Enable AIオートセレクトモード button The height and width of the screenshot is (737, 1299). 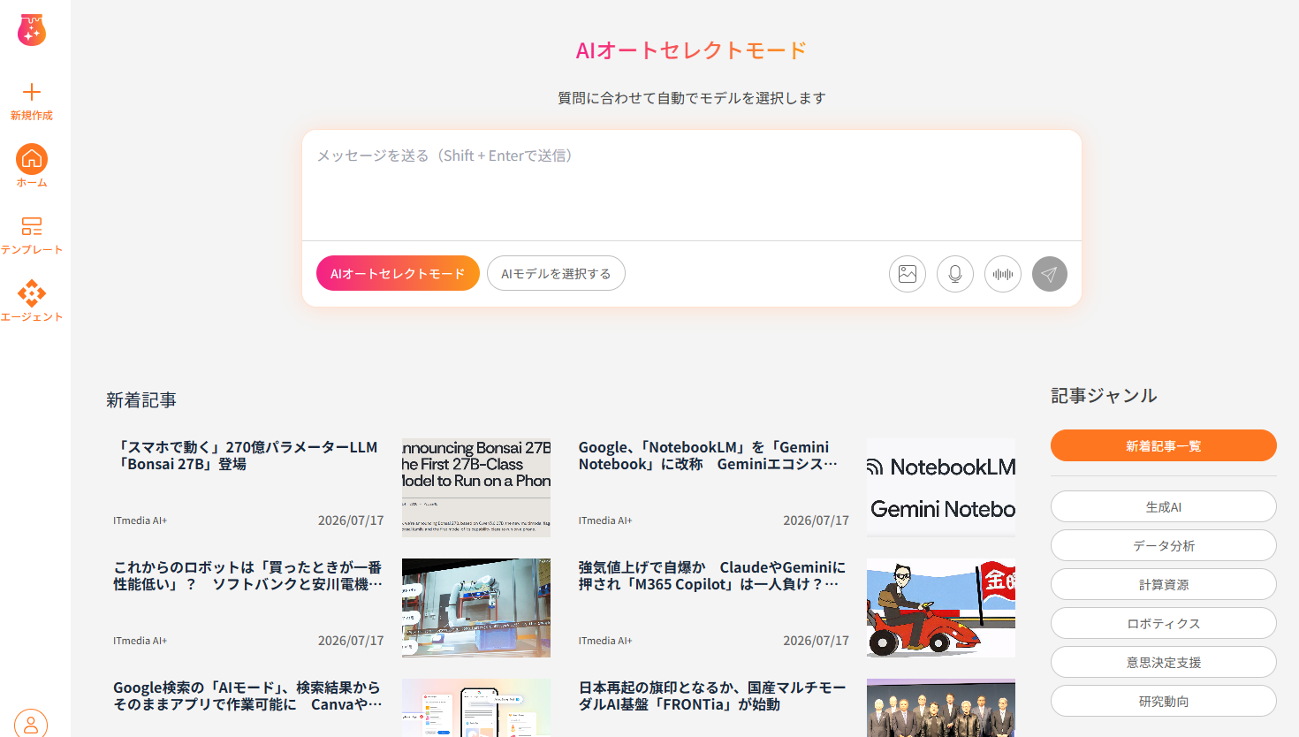tap(398, 273)
